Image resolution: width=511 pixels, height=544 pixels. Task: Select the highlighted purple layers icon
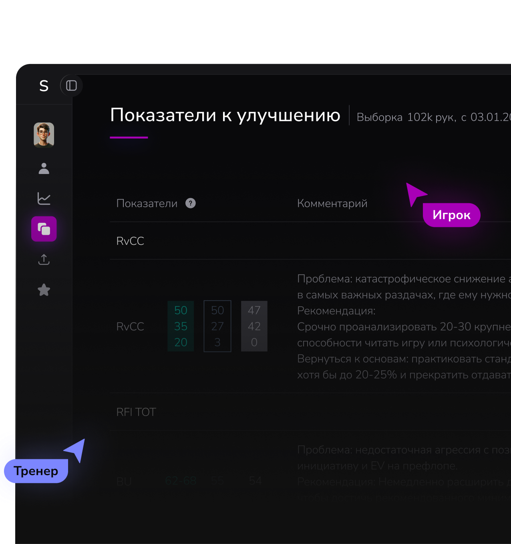coord(44,229)
